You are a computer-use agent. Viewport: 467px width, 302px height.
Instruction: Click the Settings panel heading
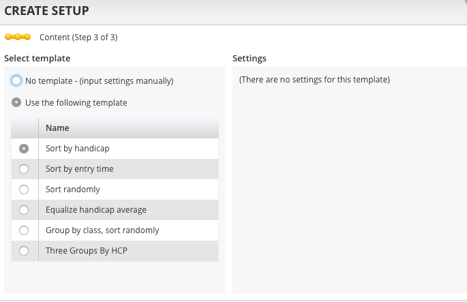click(x=249, y=59)
